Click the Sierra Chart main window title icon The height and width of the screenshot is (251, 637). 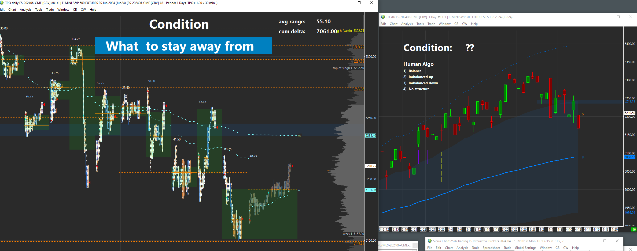click(x=429, y=241)
